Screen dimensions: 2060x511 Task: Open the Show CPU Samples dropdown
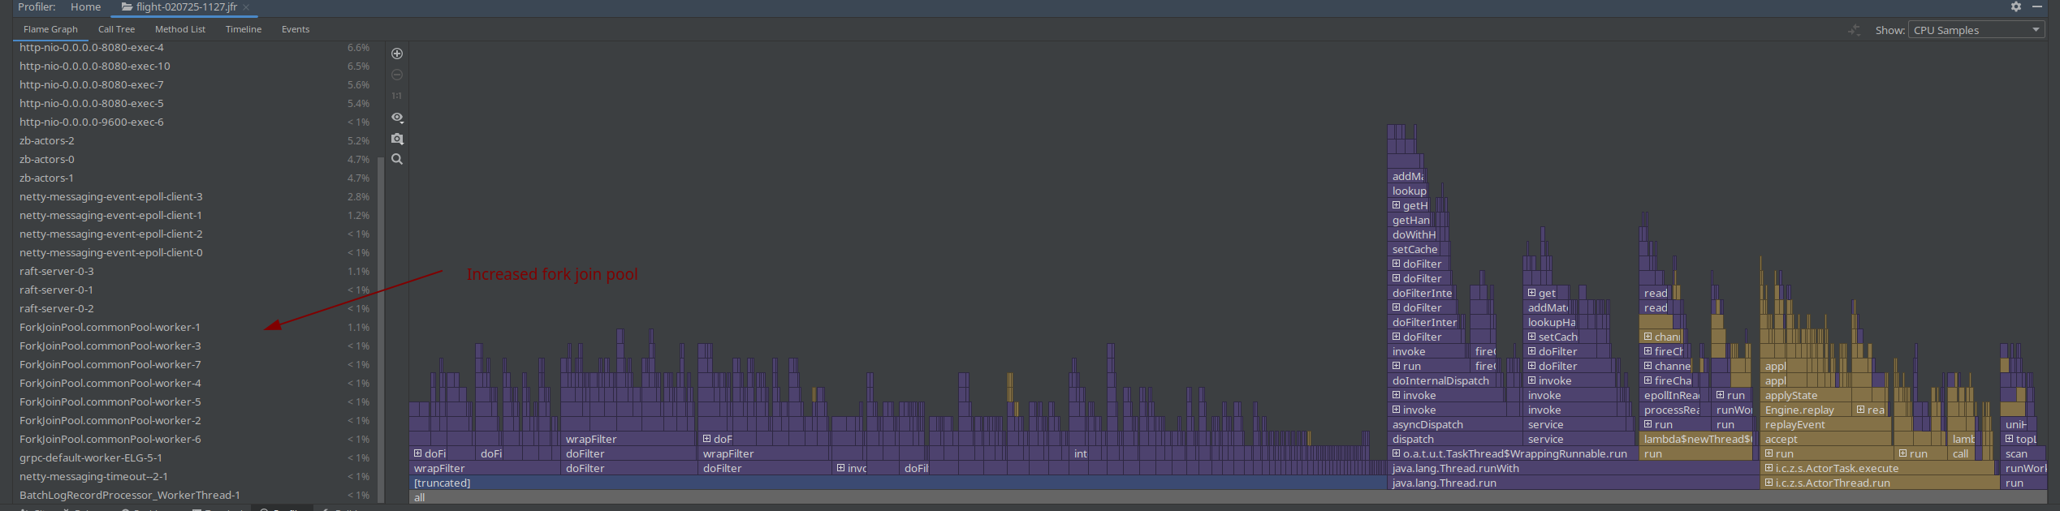pos(1976,30)
